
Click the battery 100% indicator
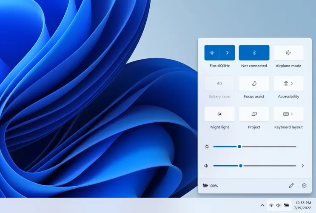pyautogui.click(x=211, y=186)
